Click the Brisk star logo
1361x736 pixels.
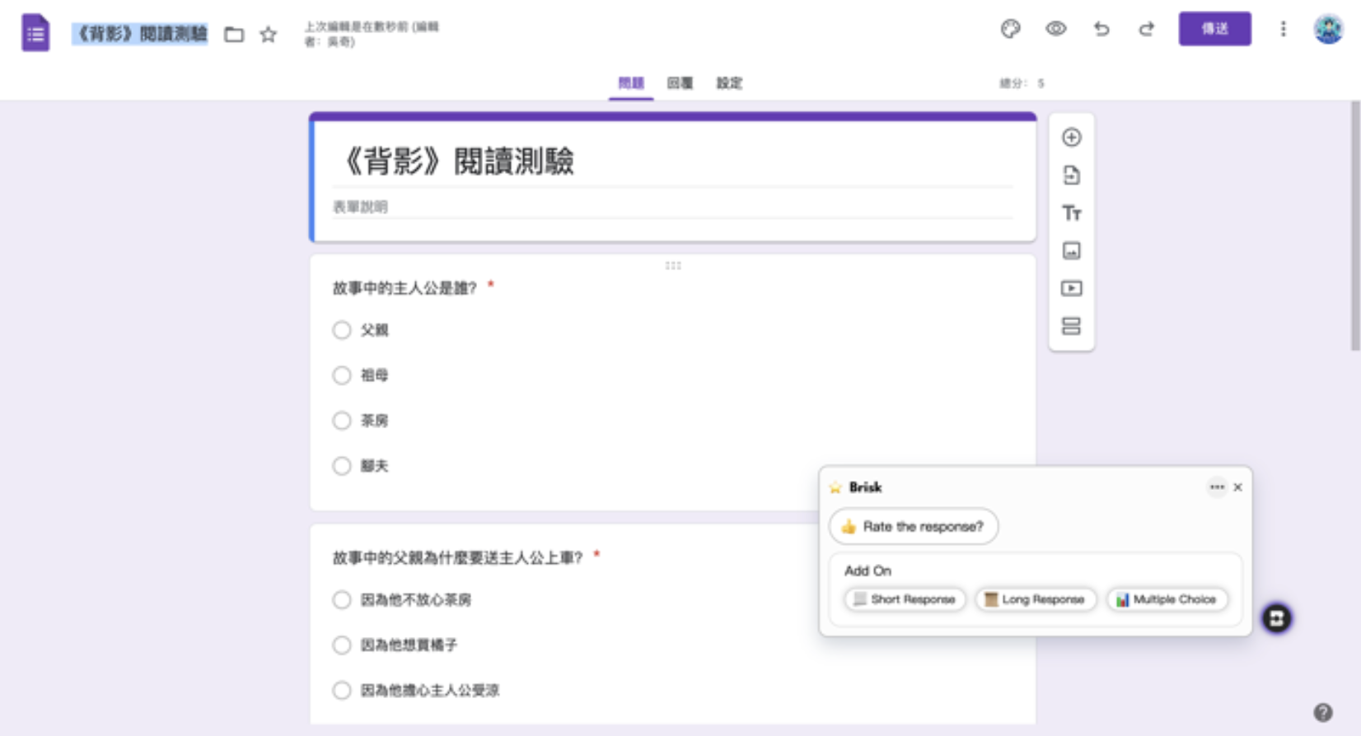tap(835, 487)
